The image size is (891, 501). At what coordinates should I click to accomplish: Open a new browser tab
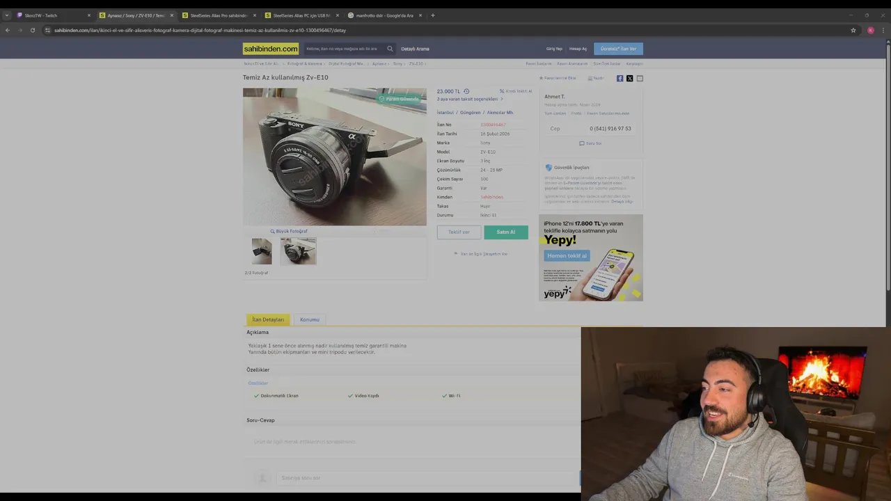(433, 15)
